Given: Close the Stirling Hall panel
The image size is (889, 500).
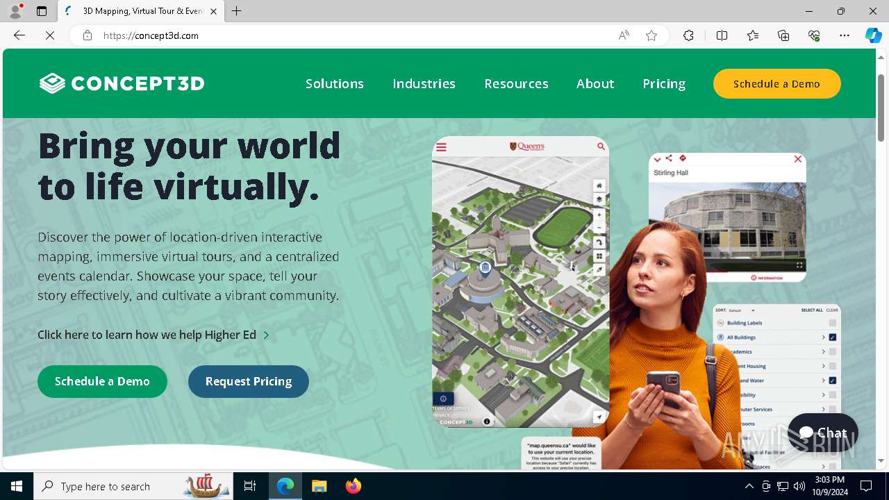Looking at the screenshot, I should pos(798,159).
